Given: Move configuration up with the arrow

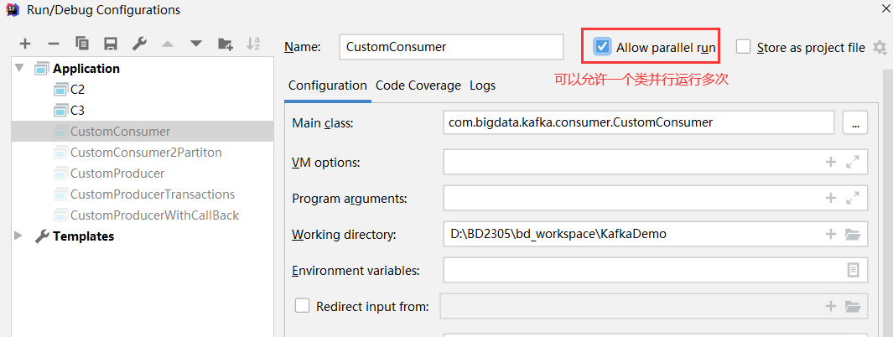Looking at the screenshot, I should 168,44.
